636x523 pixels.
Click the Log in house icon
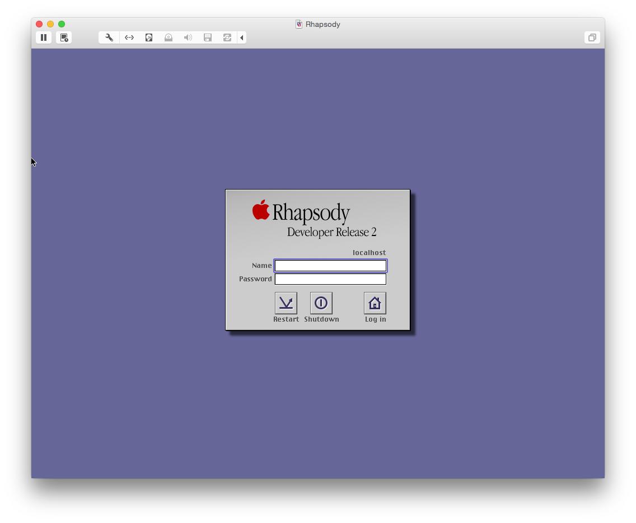tap(375, 303)
